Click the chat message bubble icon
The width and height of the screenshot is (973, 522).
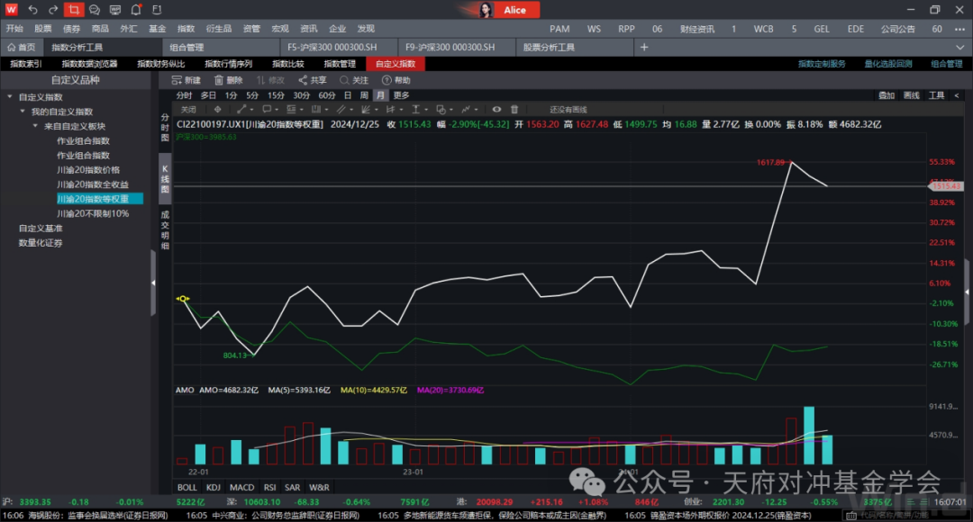(95, 10)
